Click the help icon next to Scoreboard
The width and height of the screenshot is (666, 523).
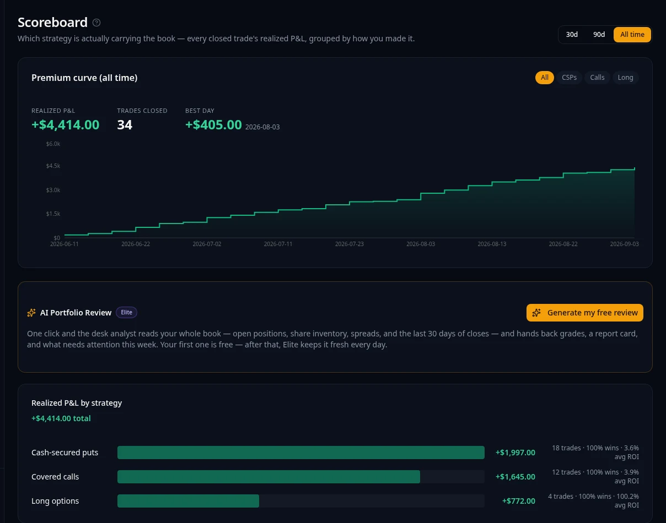(x=96, y=23)
